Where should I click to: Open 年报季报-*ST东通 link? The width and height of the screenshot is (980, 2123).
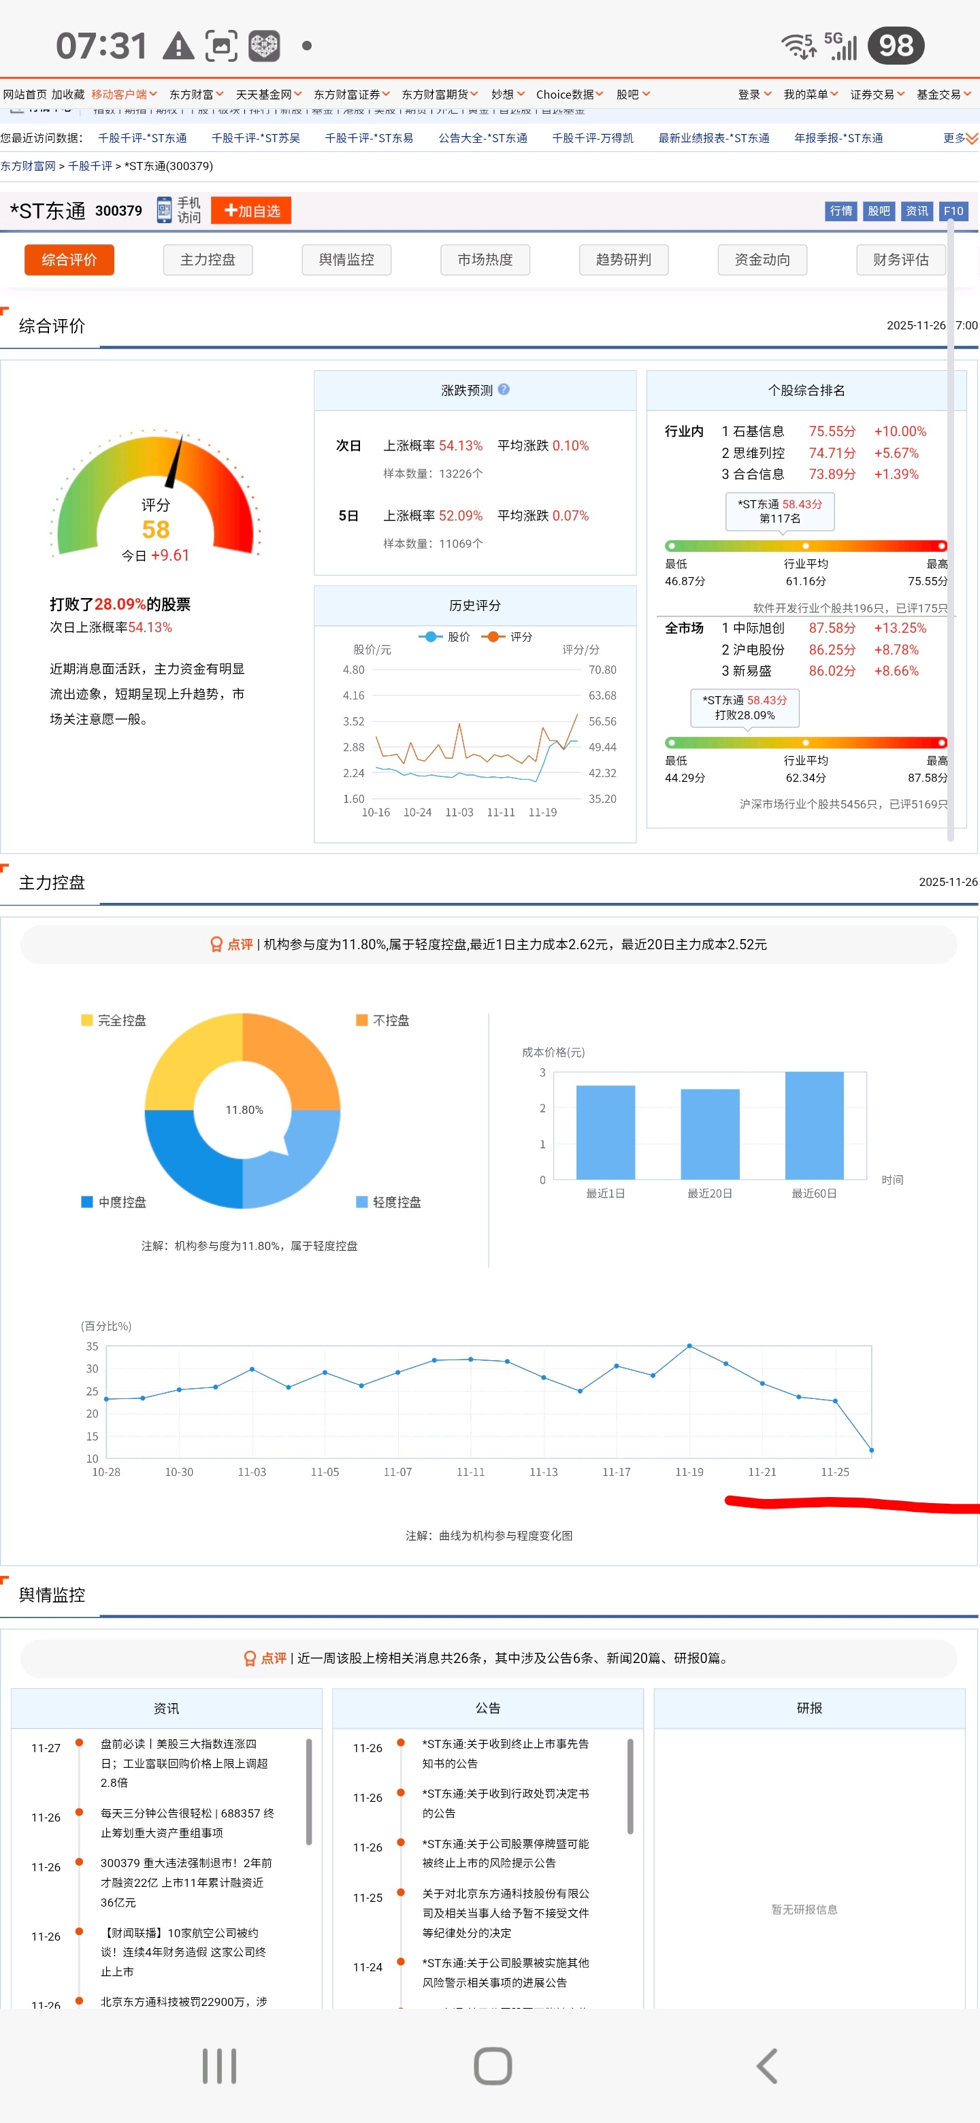tap(838, 137)
